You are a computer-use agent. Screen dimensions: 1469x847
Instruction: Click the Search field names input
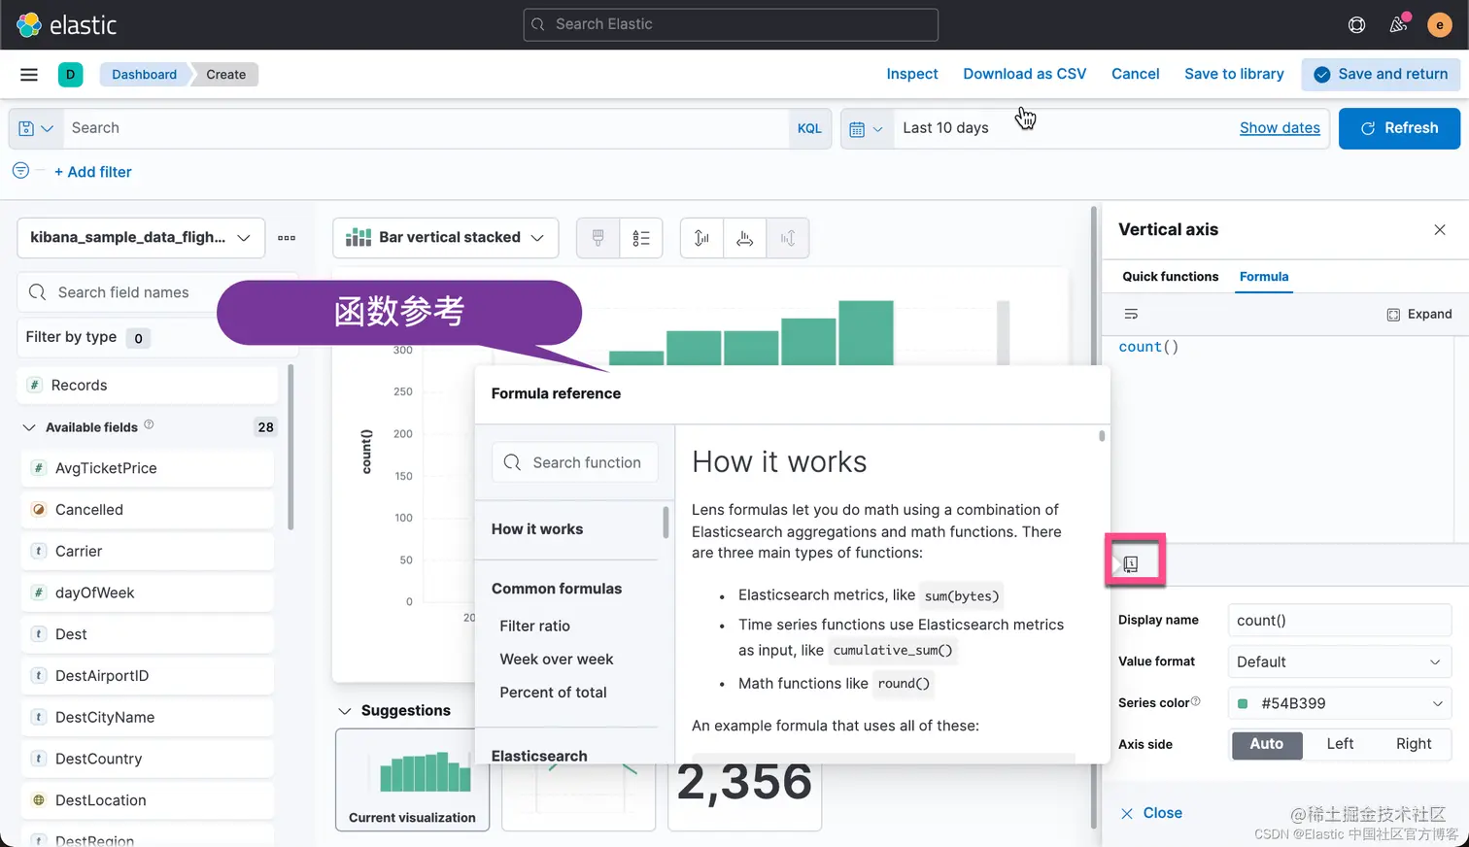[x=158, y=292]
